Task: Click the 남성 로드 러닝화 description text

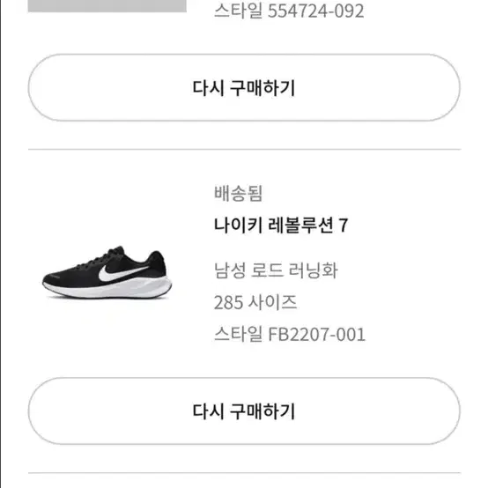Action: [x=276, y=270]
